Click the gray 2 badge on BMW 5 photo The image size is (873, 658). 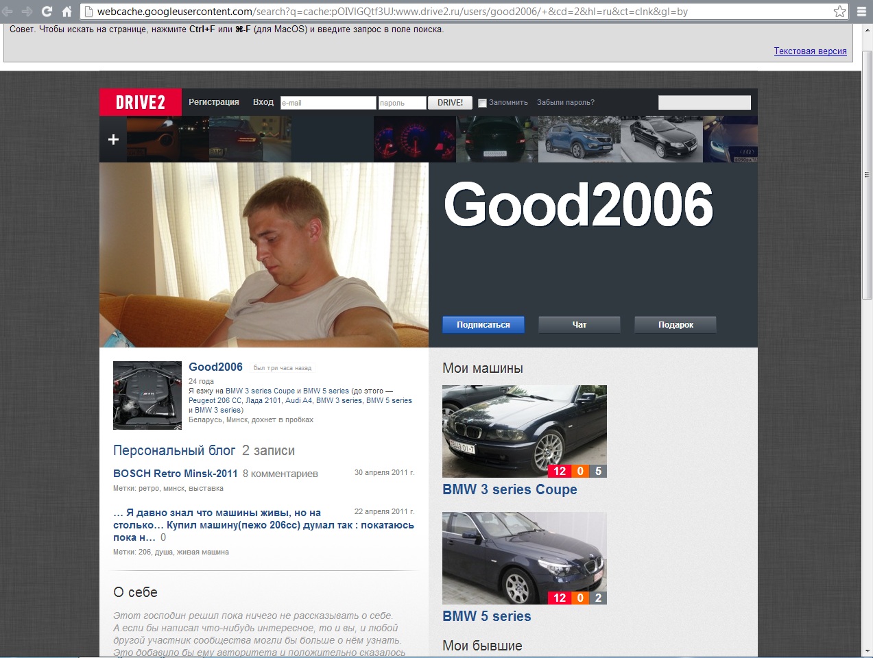598,598
